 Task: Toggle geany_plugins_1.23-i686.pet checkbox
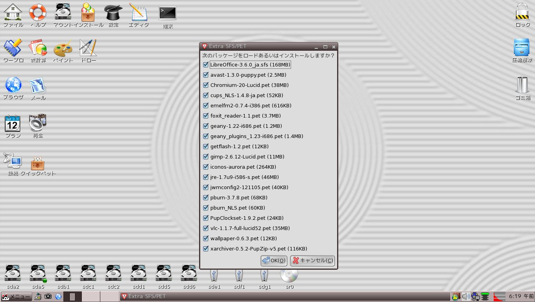pyautogui.click(x=206, y=136)
